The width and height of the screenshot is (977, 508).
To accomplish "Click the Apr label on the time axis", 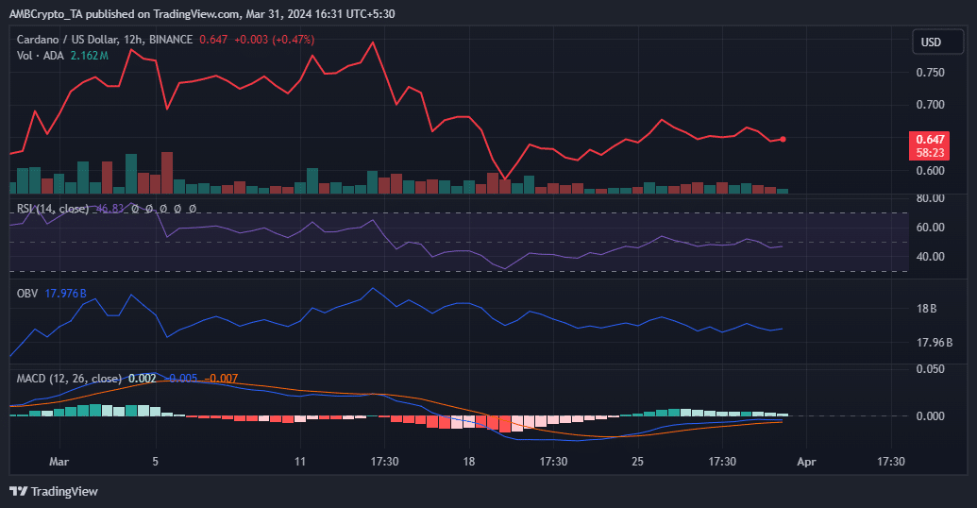I will tap(805, 462).
